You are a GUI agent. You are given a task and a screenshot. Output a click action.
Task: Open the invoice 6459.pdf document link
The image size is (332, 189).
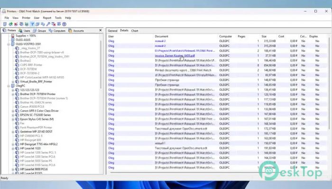(x=175, y=56)
